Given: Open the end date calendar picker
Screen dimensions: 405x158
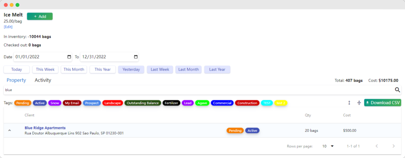Looking at the screenshot, I should point(136,57).
